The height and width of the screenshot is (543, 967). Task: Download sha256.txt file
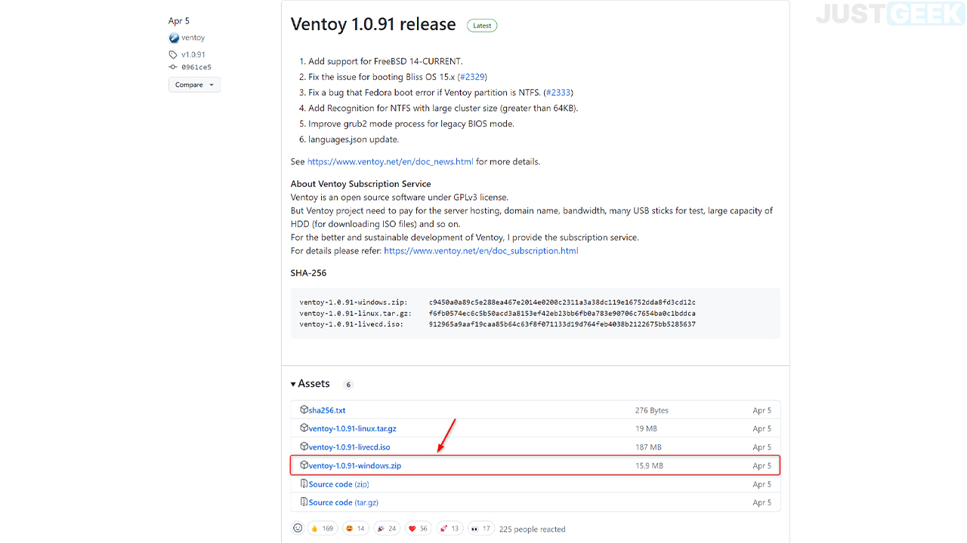coord(327,410)
